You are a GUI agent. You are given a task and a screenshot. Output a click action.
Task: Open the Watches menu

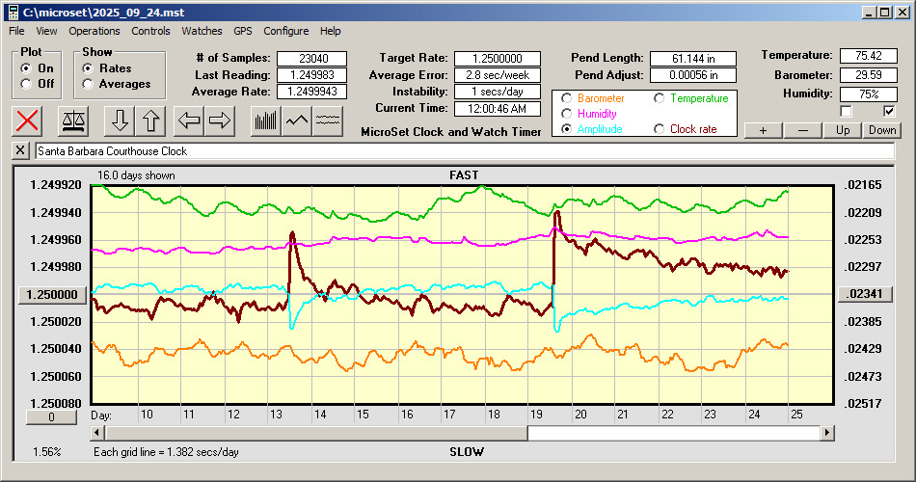(202, 31)
